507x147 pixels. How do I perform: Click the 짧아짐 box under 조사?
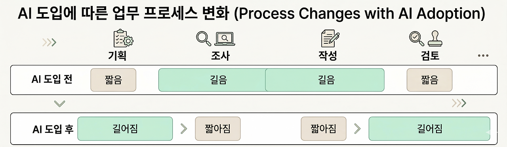217,128
